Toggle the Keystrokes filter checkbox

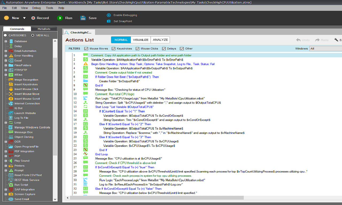[x=113, y=49]
